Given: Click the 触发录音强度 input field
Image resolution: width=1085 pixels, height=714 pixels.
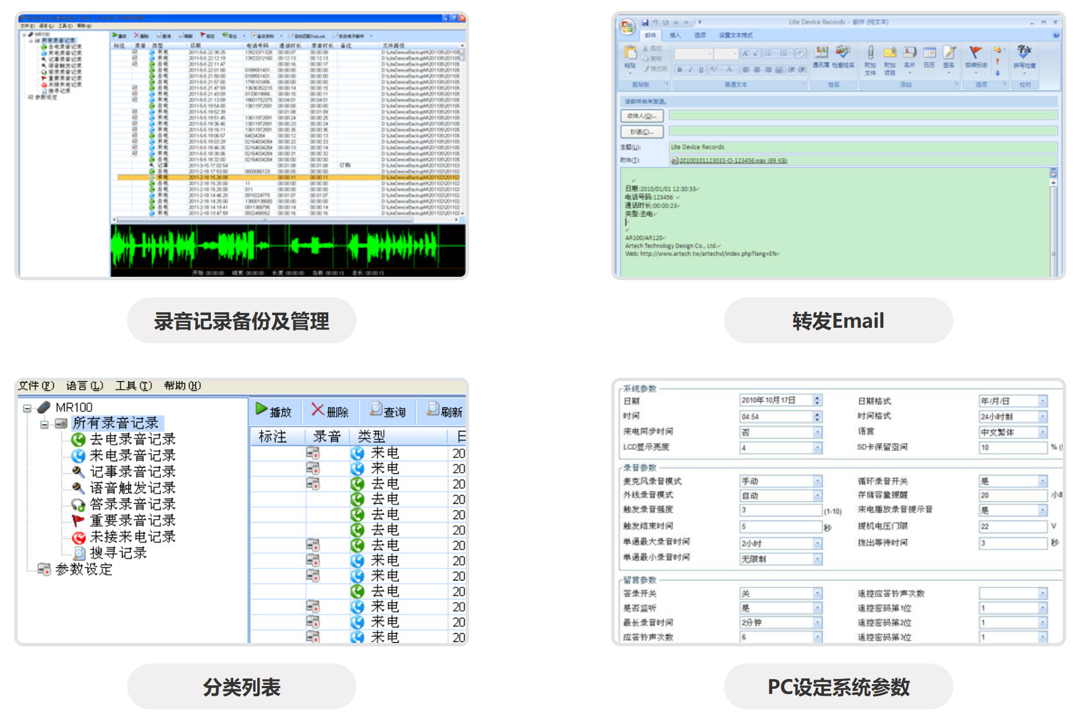Looking at the screenshot, I should coord(781,510).
